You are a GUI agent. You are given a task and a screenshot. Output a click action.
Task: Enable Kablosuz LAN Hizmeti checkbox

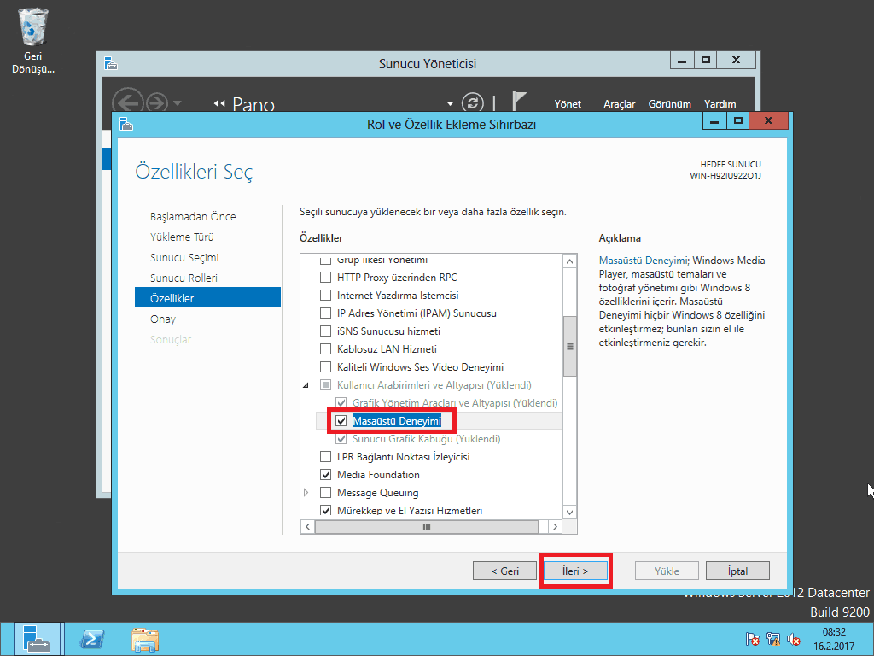[x=325, y=349]
